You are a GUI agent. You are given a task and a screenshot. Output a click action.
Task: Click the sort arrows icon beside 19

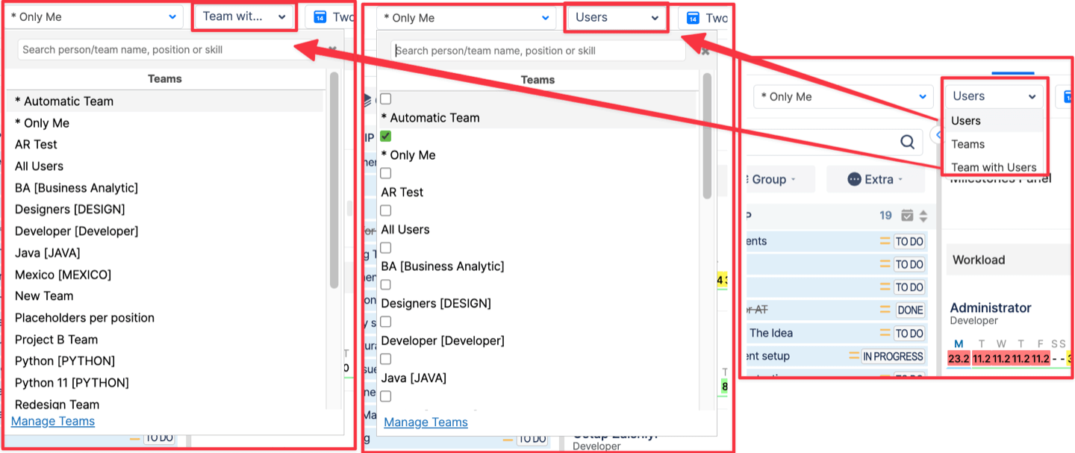pos(923,216)
